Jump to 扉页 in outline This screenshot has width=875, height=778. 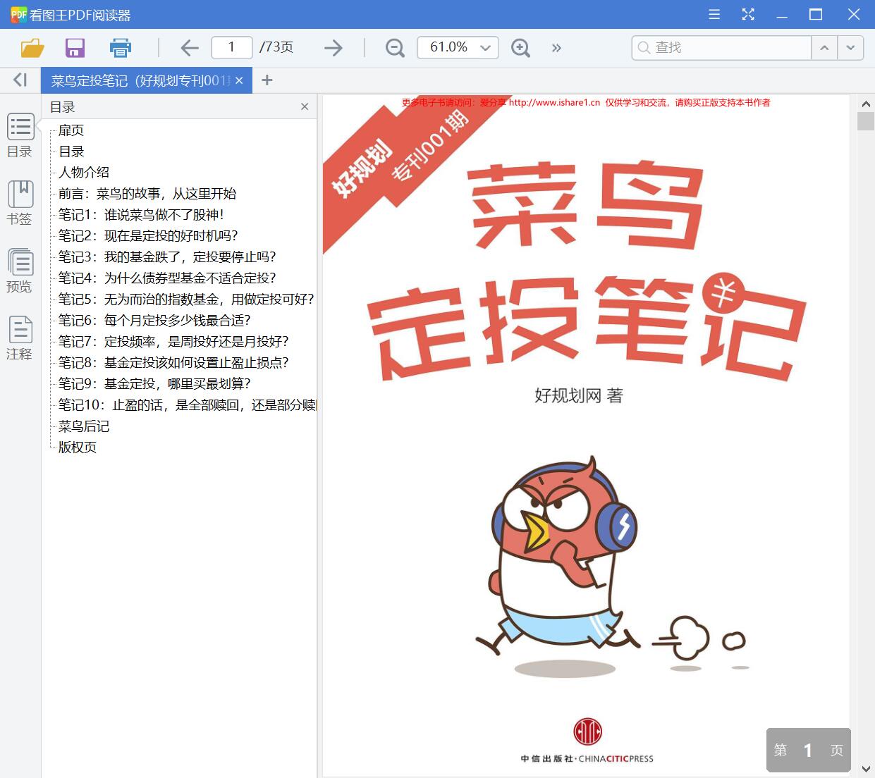tap(71, 130)
